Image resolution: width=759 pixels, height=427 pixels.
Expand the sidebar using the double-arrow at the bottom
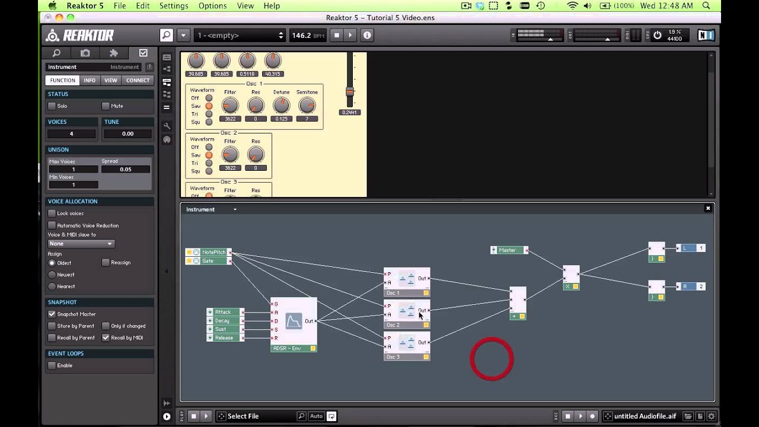pyautogui.click(x=167, y=403)
